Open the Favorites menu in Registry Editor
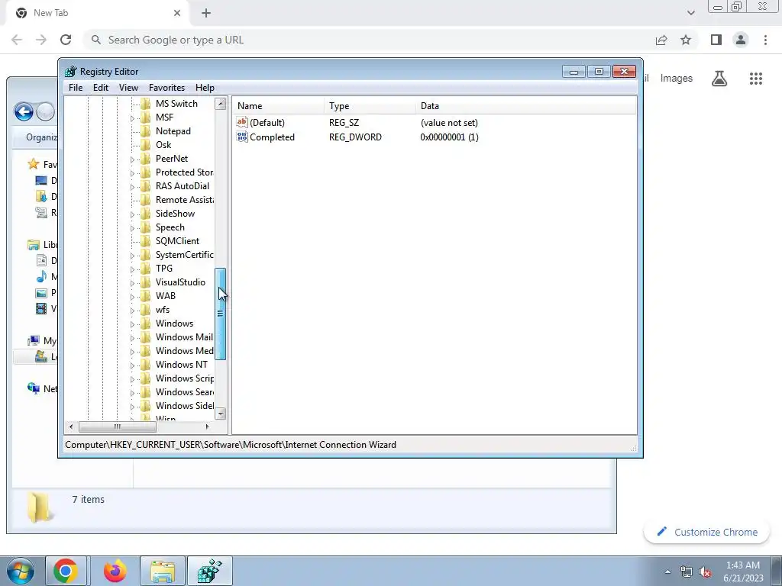782x586 pixels. (166, 87)
